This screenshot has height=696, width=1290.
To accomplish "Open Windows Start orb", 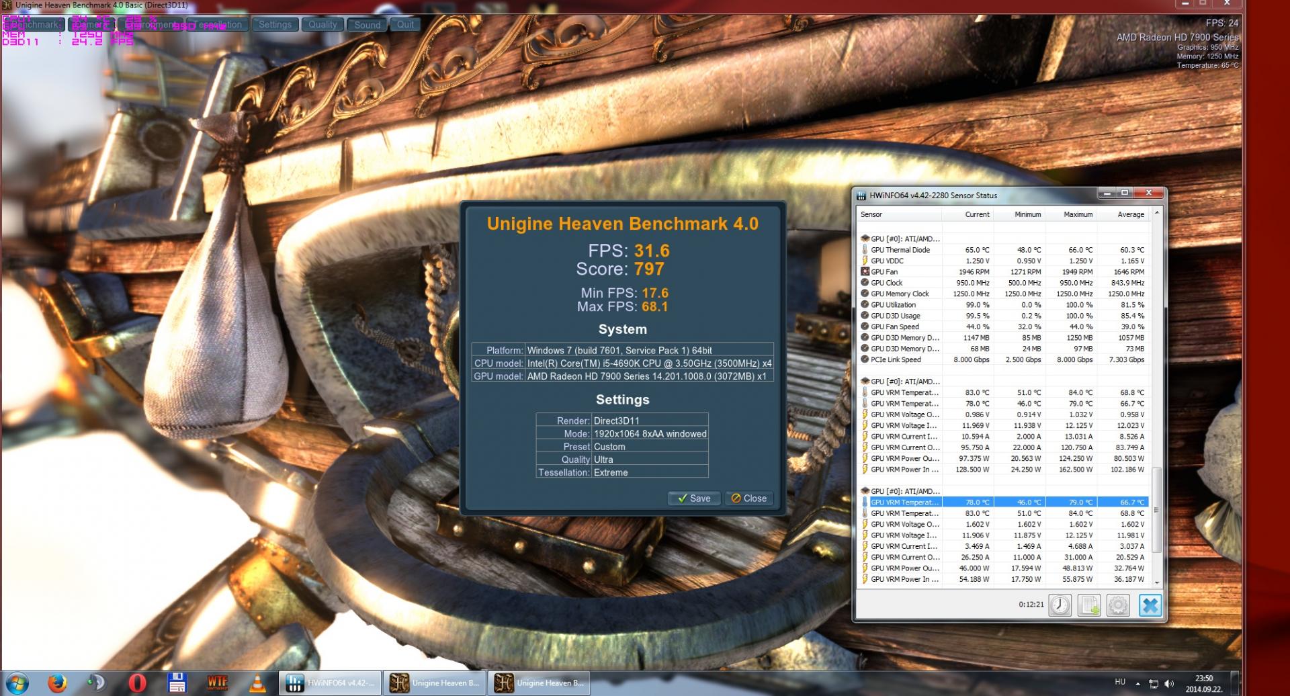I will pos(17,683).
